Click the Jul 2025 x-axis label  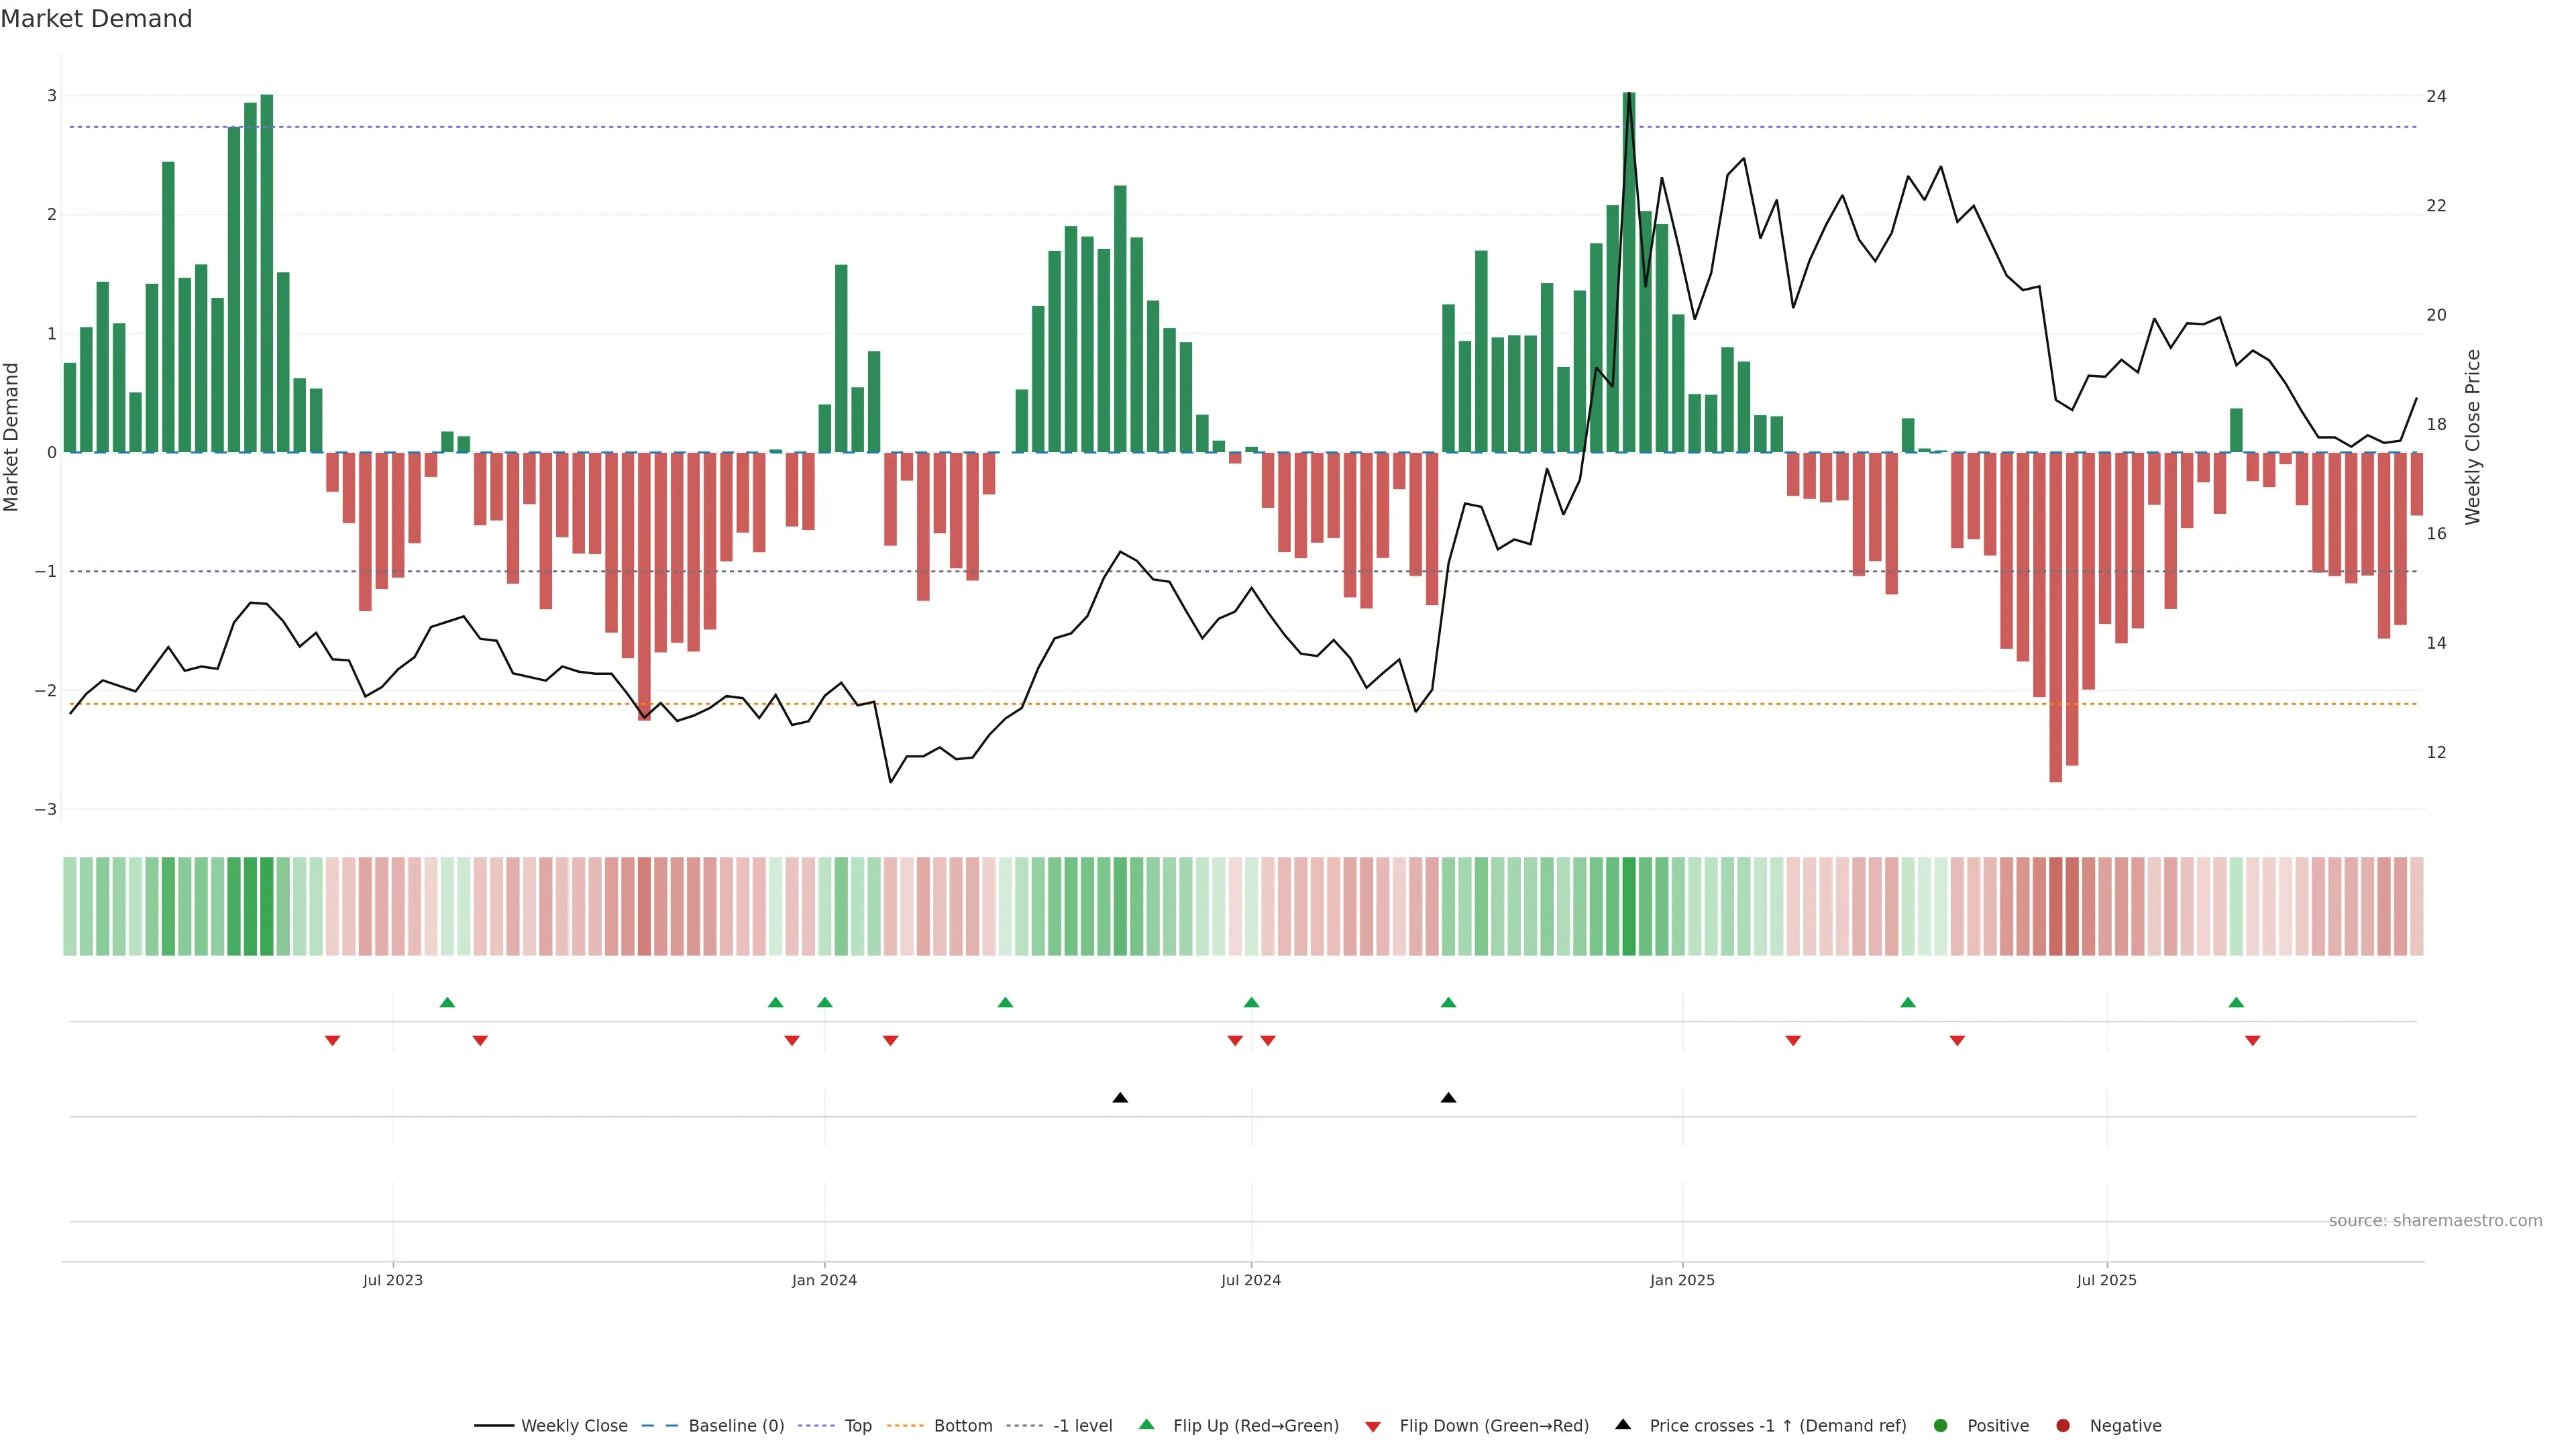2106,1280
